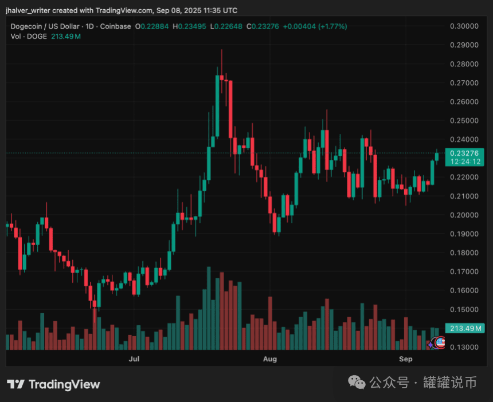
Task: Click the Sep label on the time axis
Action: 406,359
